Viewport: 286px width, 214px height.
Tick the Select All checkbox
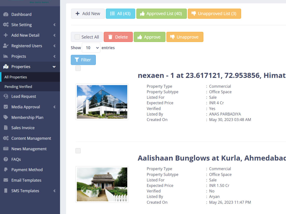coord(77,37)
